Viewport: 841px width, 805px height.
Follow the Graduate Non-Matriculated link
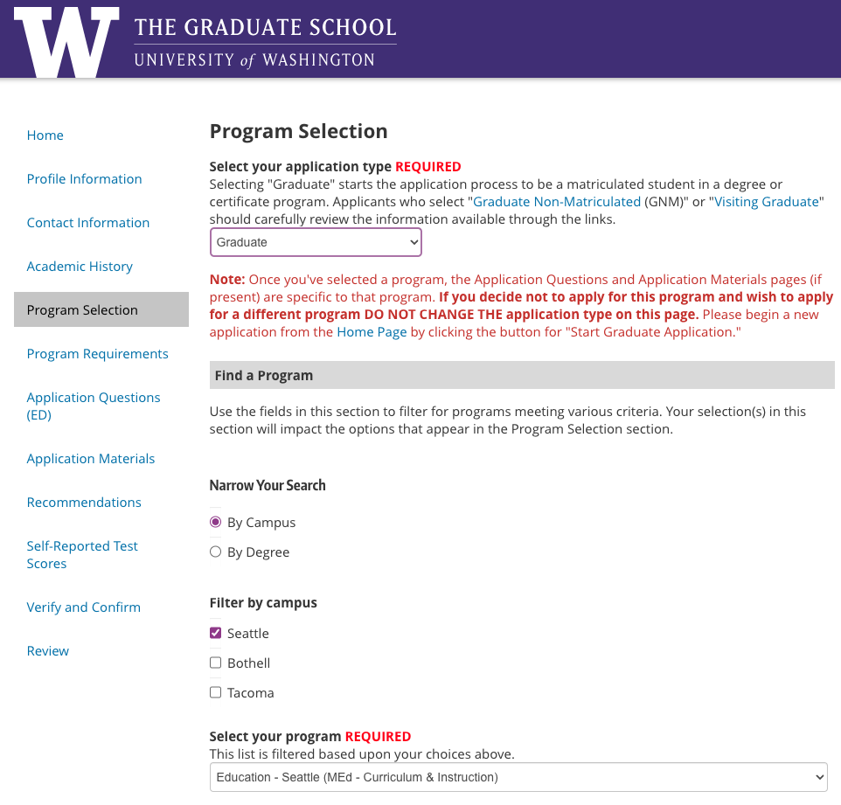[x=557, y=202]
